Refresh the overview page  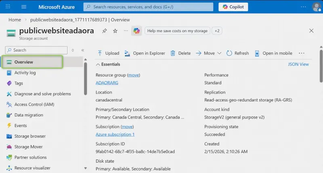(x=237, y=53)
